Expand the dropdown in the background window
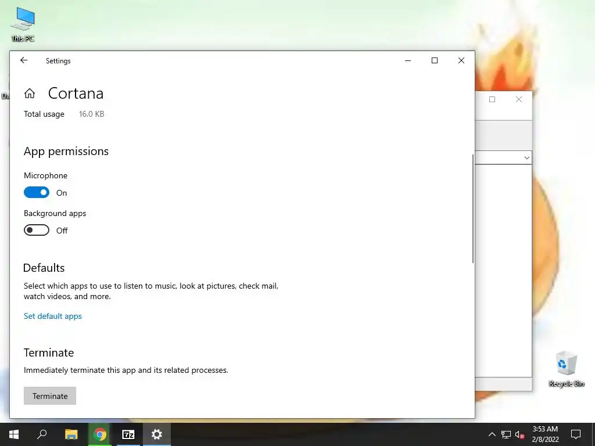 coord(526,158)
